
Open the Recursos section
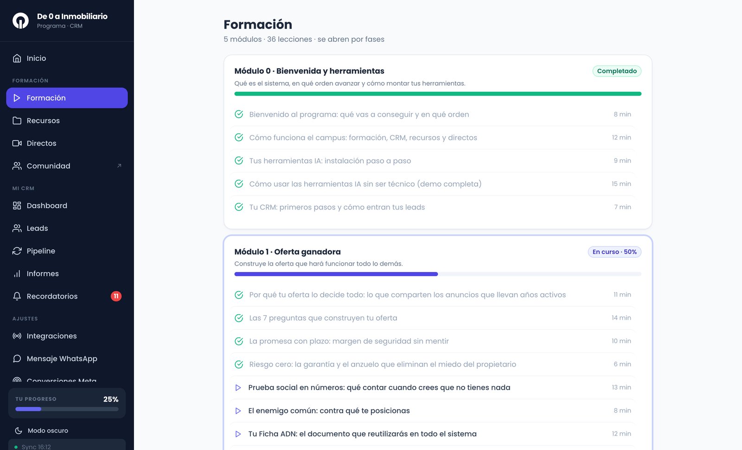(67, 120)
